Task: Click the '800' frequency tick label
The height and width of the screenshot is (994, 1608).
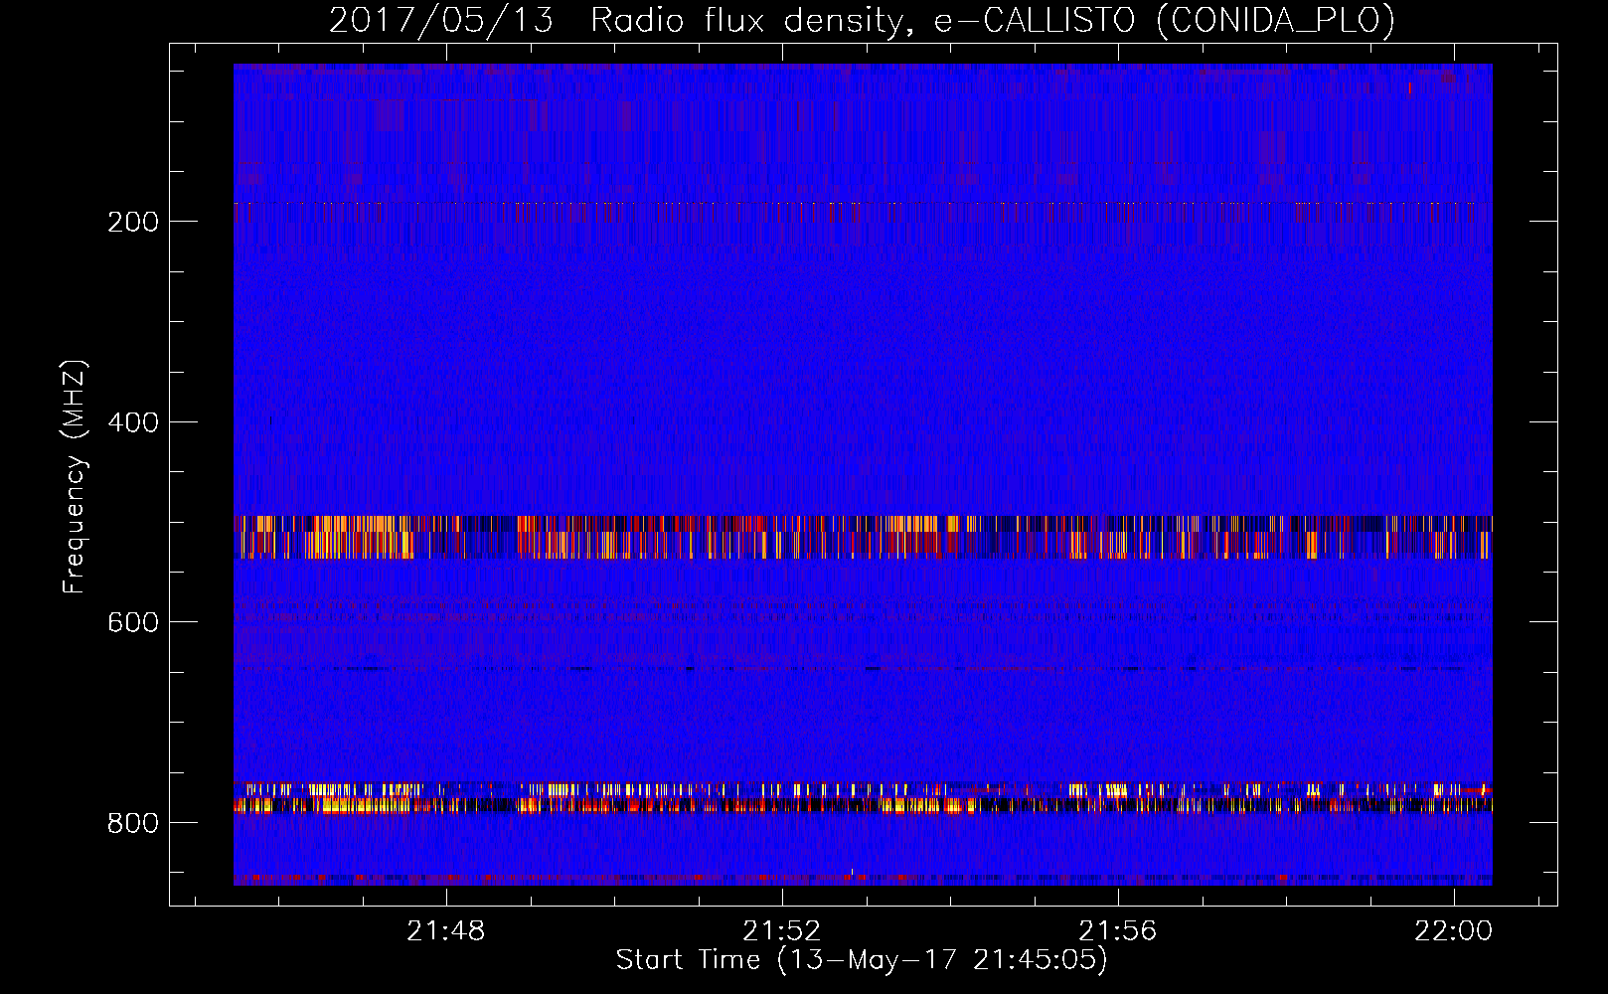Action: [x=133, y=823]
